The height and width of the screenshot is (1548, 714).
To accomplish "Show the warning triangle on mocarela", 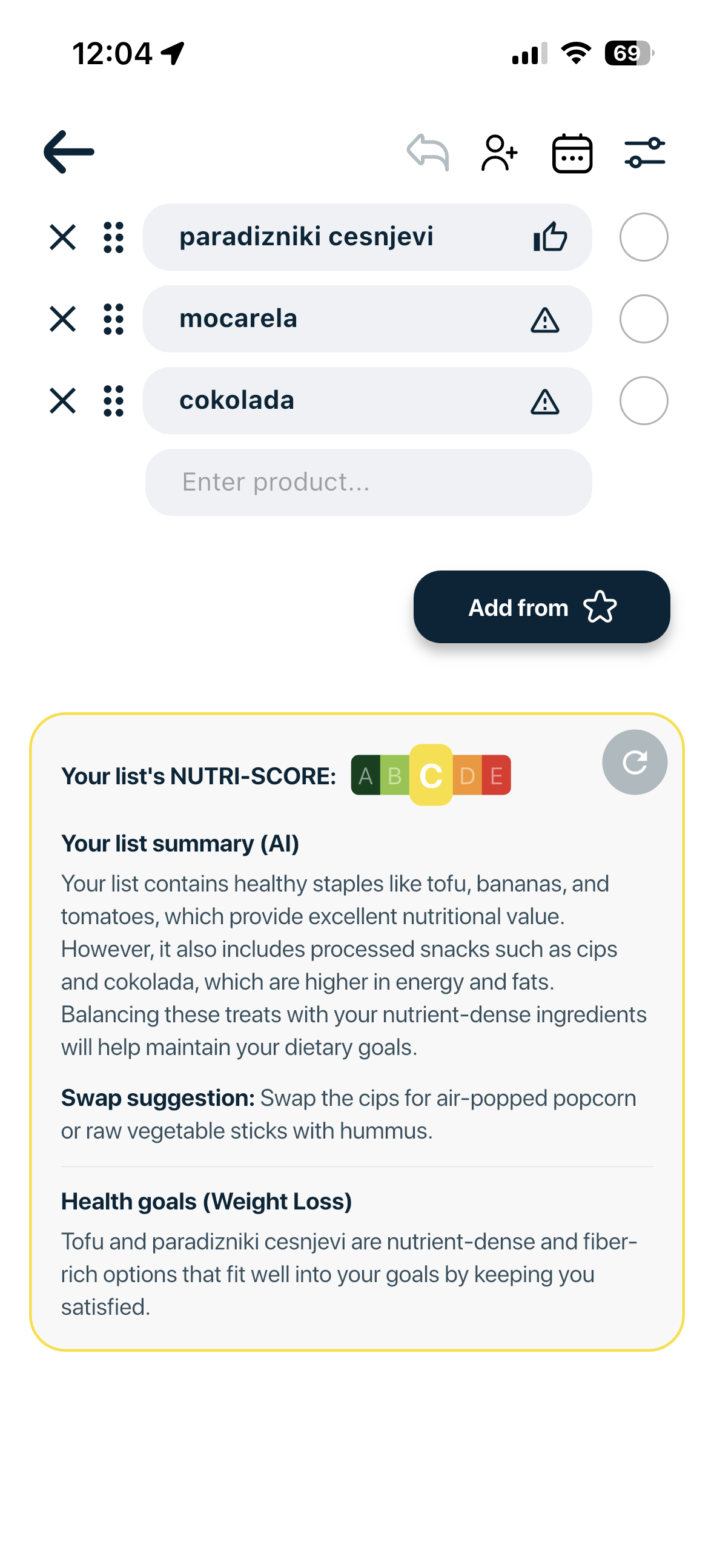I will pyautogui.click(x=545, y=319).
